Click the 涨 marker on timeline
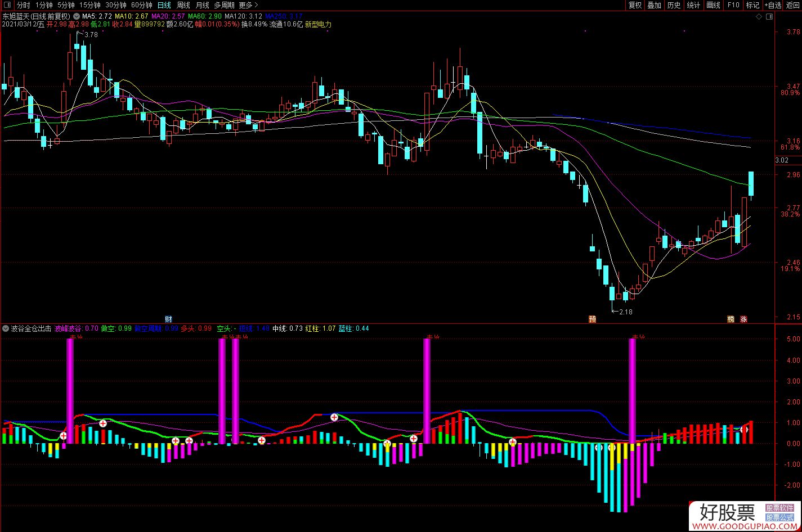The width and height of the screenshot is (802, 532). pos(743,319)
